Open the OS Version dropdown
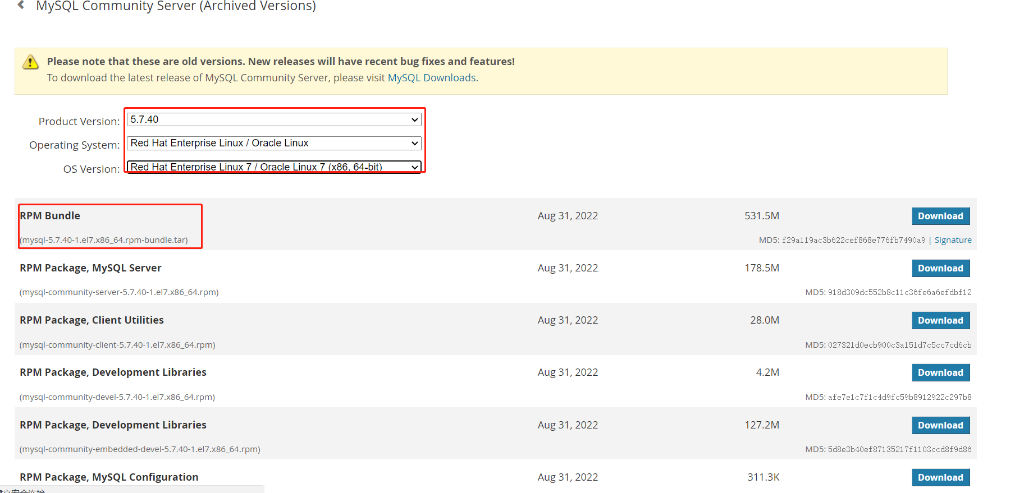This screenshot has height=493, width=1015. click(274, 167)
